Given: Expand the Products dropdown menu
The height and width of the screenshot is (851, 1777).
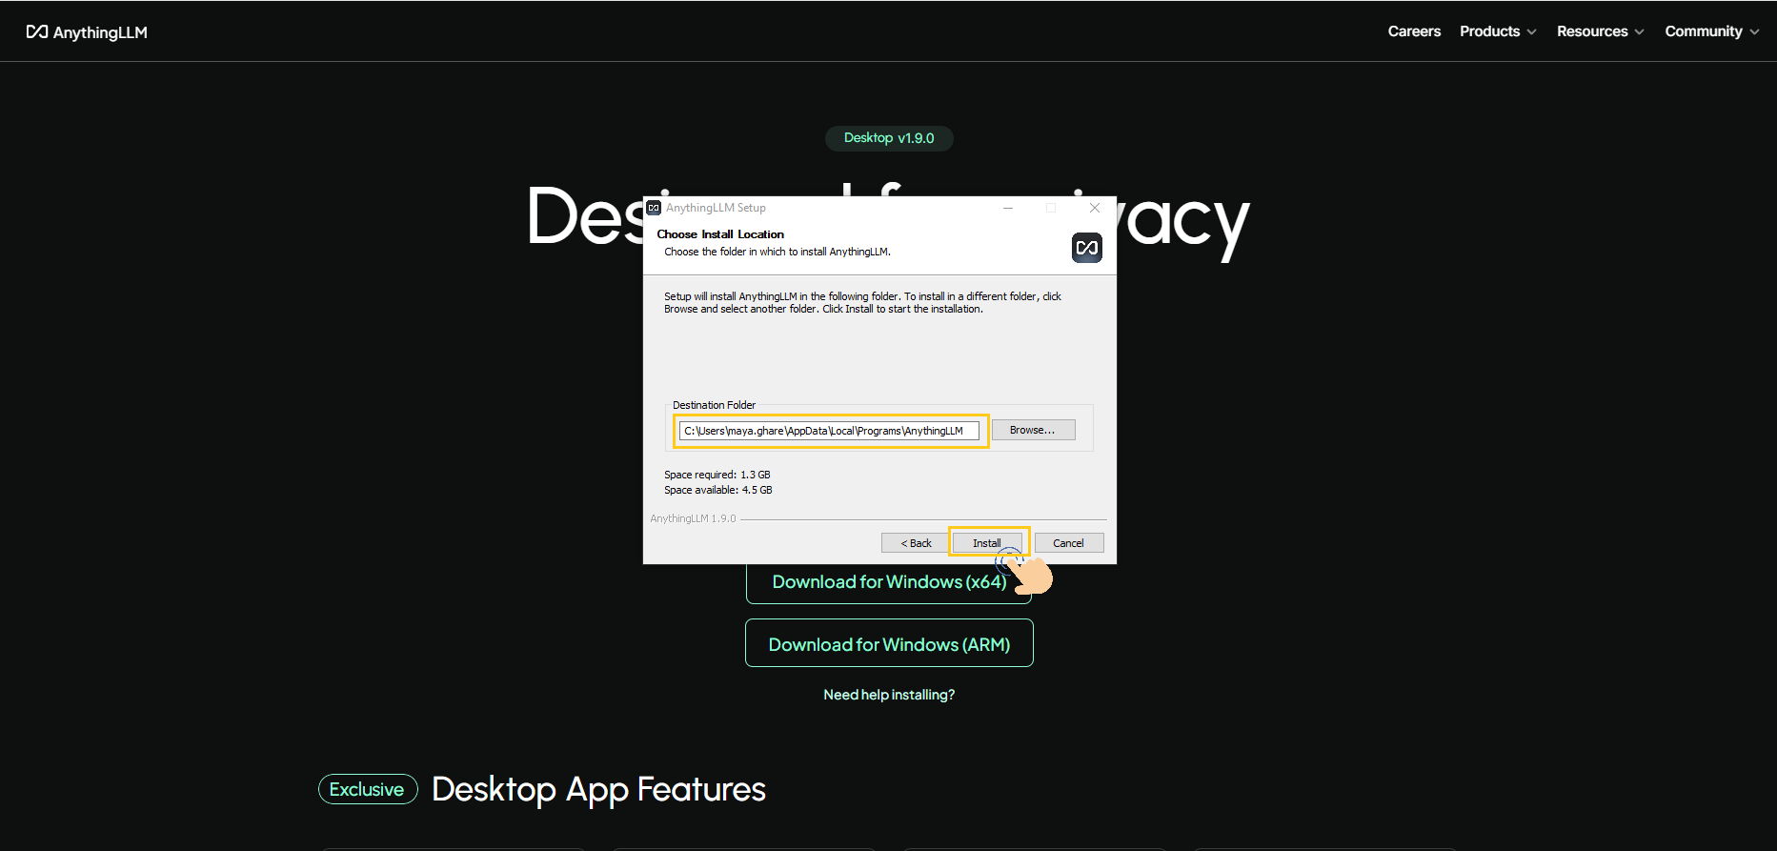Looking at the screenshot, I should 1498,31.
